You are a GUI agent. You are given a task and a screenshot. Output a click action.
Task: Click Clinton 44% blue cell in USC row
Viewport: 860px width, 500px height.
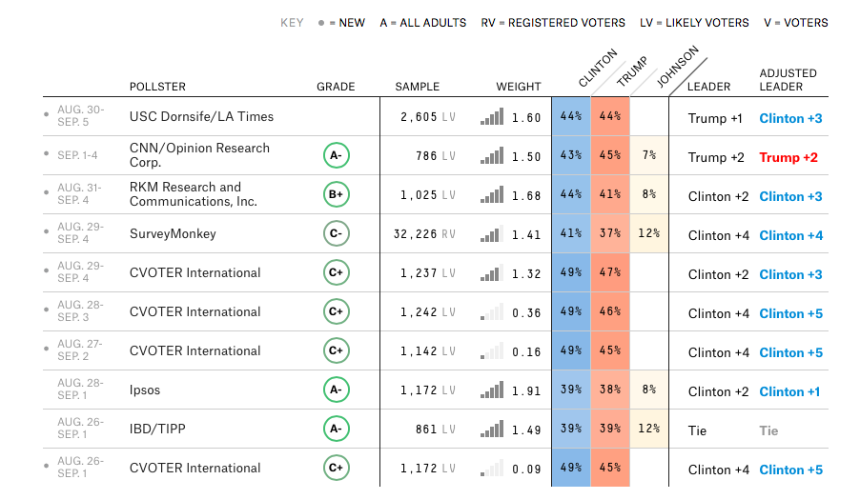click(571, 116)
